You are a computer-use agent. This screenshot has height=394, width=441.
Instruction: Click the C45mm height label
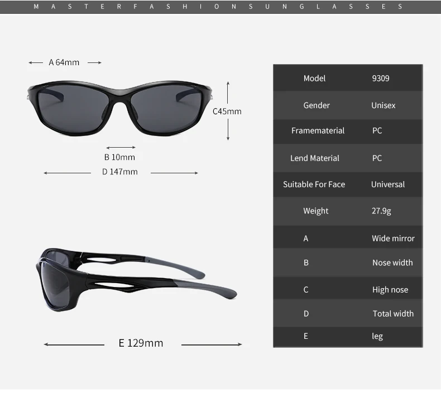tap(227, 111)
